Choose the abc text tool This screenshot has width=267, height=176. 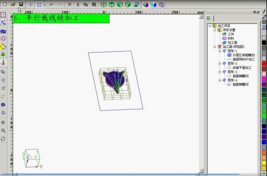tap(3, 31)
